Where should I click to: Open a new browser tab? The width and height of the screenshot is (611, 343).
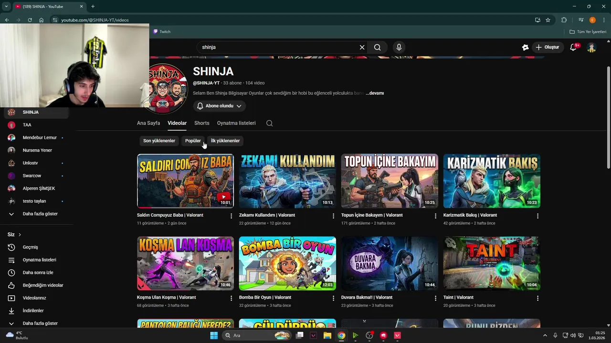(x=93, y=6)
